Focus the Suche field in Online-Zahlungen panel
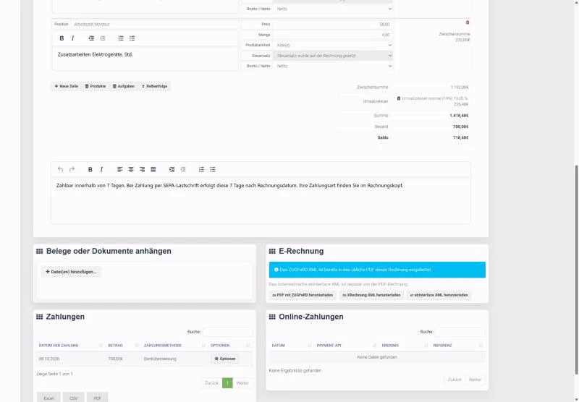The height and width of the screenshot is (402, 579). click(460, 332)
